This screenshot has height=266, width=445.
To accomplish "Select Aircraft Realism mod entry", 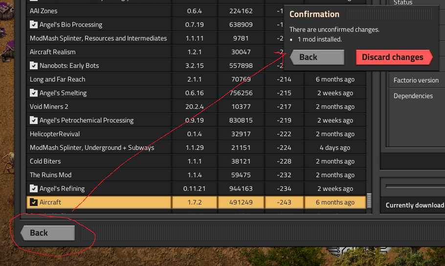I will 98,52.
